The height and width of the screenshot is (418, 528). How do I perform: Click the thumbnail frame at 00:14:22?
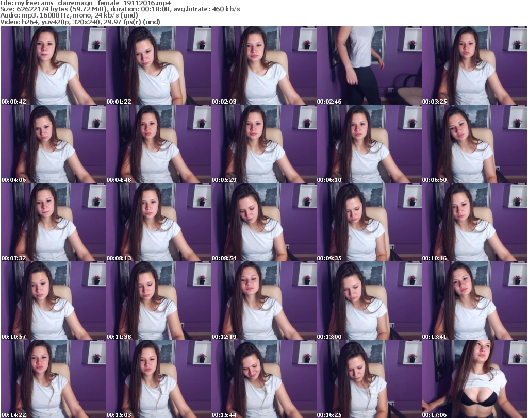[x=54, y=379]
